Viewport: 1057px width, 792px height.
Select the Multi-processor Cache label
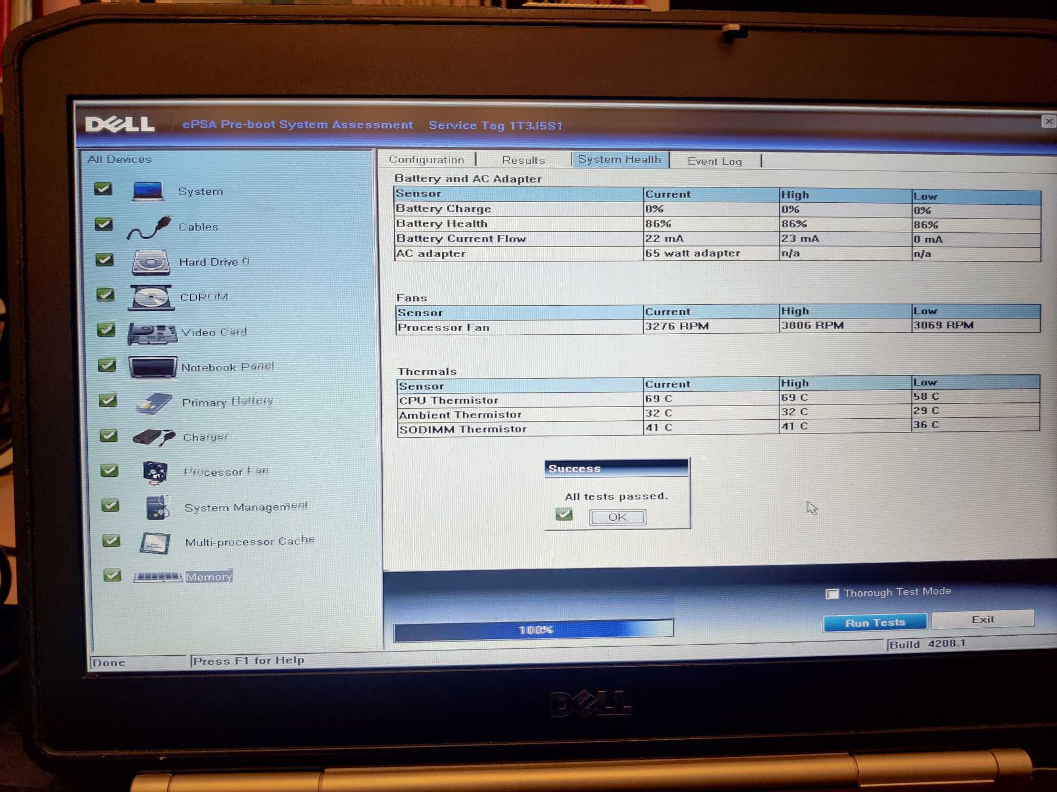249,541
